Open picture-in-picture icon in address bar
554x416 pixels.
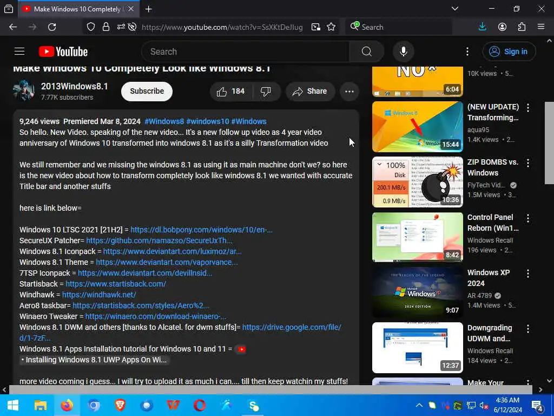point(316,27)
